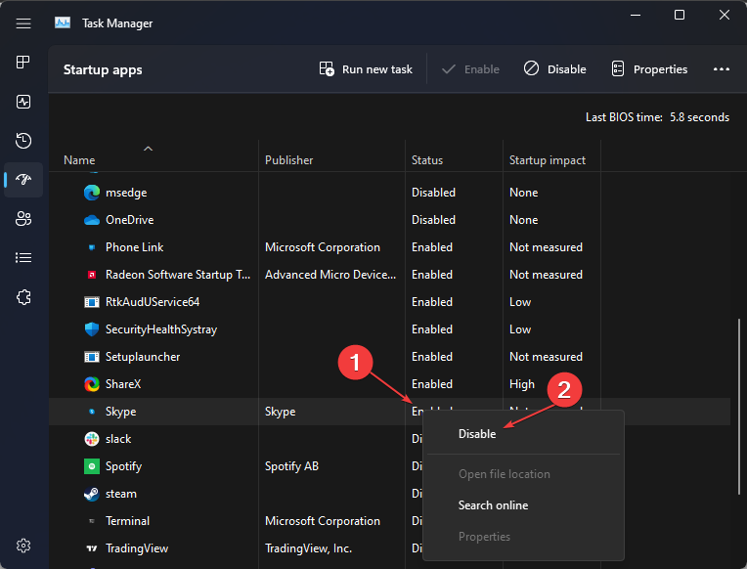Viewport: 747px width, 569px height.
Task: Click the Enable toolbar button
Action: [470, 69]
